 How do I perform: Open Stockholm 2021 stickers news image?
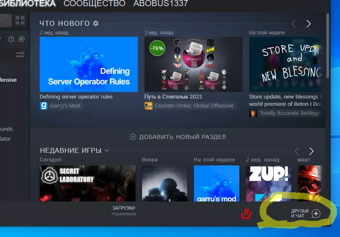194,64
